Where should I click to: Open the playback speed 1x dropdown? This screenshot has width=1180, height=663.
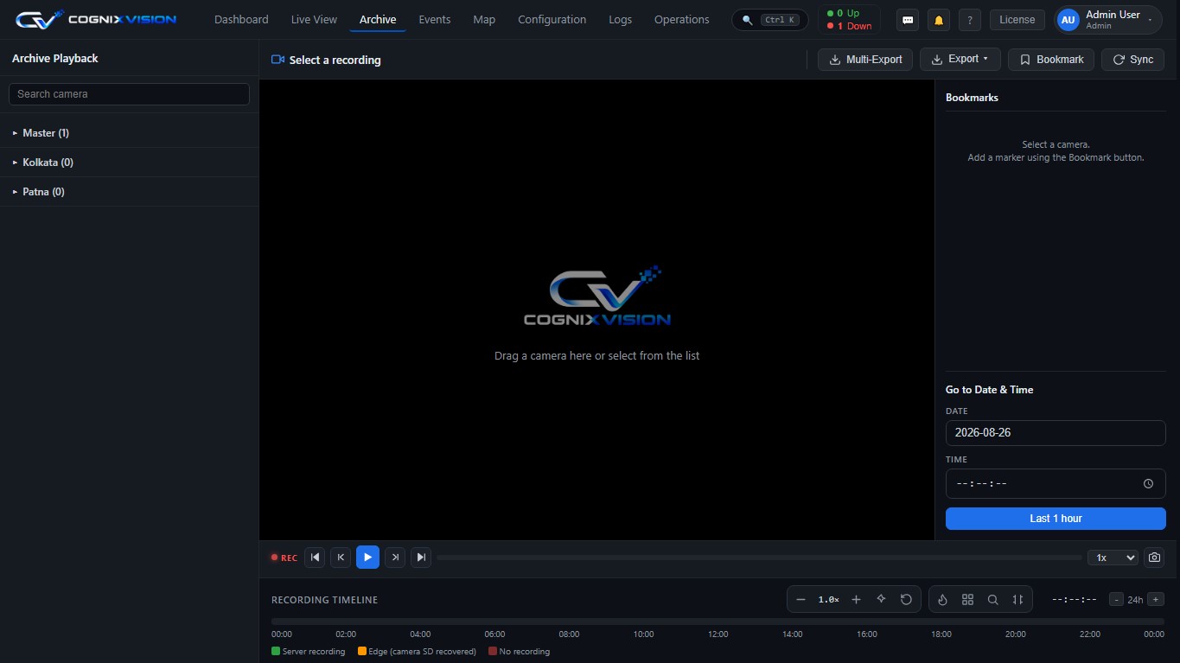1113,558
